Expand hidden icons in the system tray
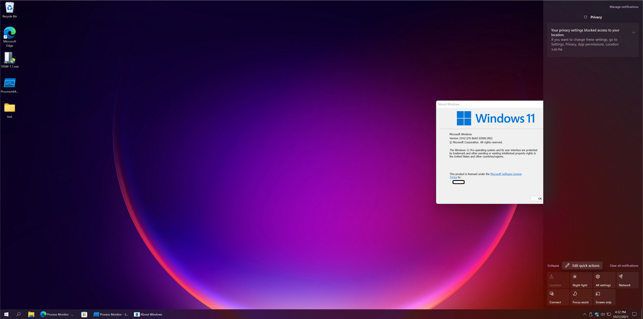The image size is (643, 319). click(585, 314)
